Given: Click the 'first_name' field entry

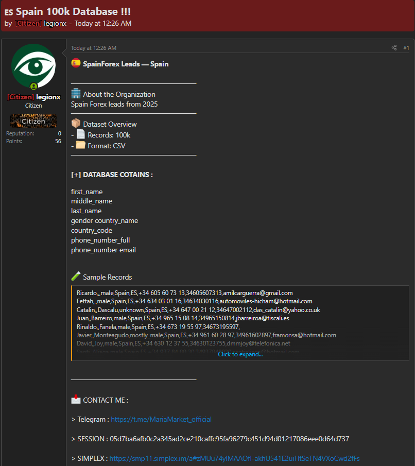Looking at the screenshot, I should 87,192.
